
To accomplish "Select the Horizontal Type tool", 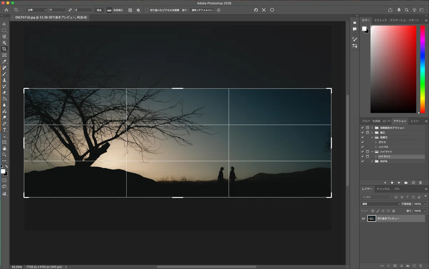I will point(4,130).
